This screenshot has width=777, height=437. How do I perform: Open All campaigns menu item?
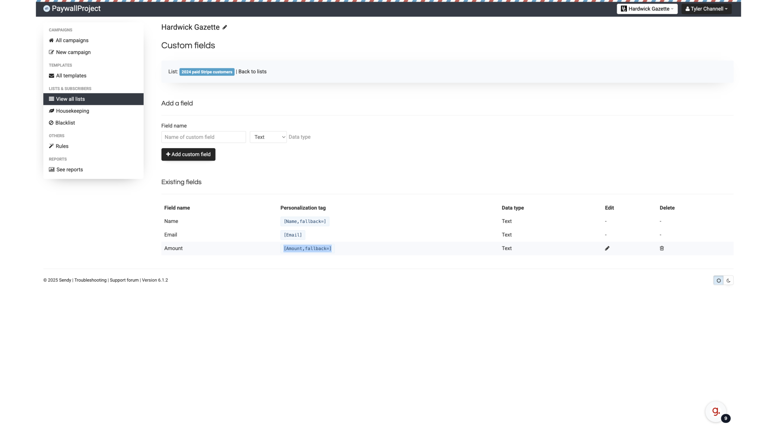(x=72, y=40)
